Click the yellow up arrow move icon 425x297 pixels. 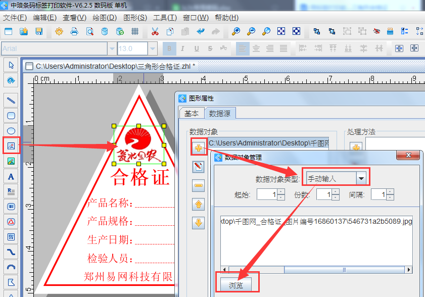coord(199,204)
